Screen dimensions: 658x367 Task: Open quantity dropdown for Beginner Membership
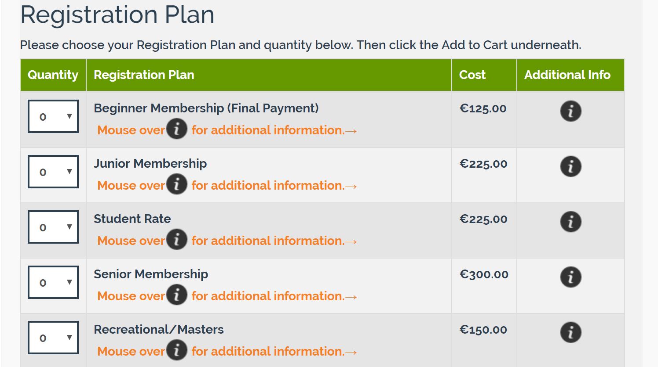(53, 116)
